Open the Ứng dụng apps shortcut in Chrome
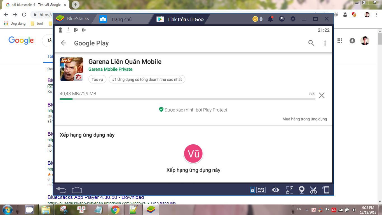The height and width of the screenshot is (215, 382). tap(15, 24)
